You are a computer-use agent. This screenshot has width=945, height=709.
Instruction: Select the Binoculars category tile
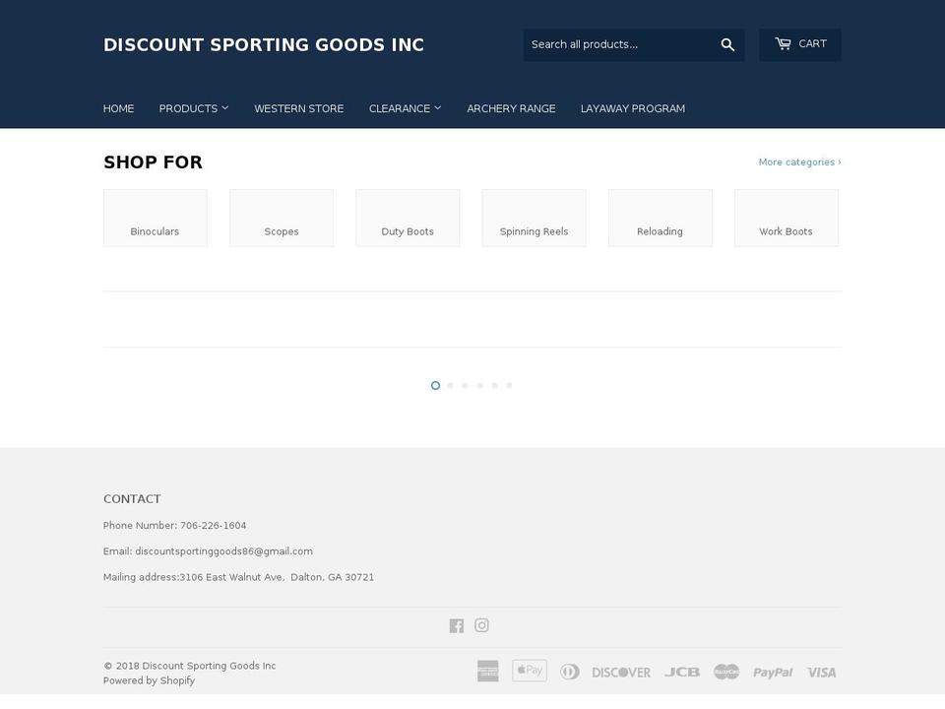tap(155, 218)
